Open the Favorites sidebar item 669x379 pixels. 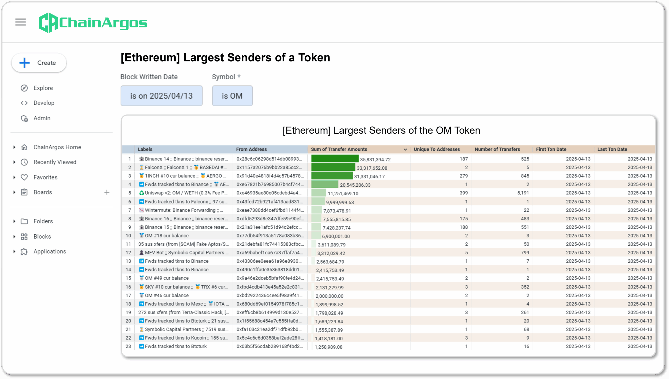pyautogui.click(x=45, y=177)
